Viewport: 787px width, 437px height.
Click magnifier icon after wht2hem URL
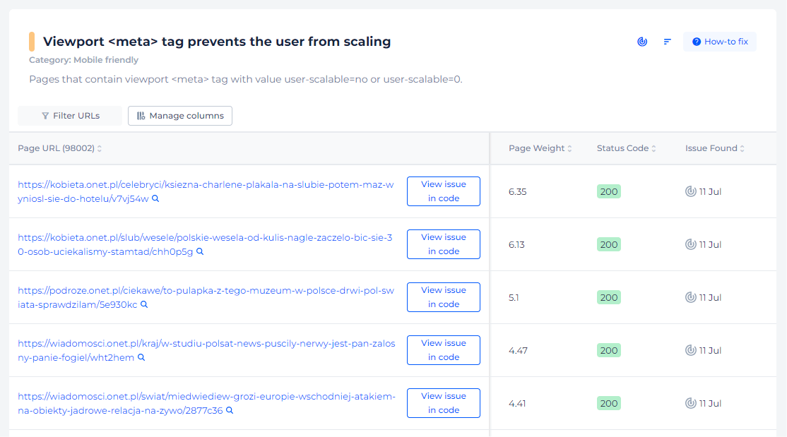141,357
